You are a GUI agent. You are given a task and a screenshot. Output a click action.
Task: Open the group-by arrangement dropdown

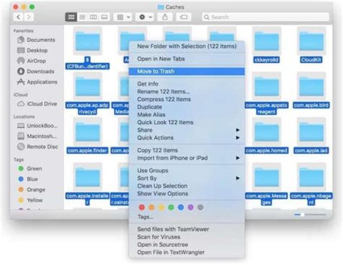[x=123, y=17]
